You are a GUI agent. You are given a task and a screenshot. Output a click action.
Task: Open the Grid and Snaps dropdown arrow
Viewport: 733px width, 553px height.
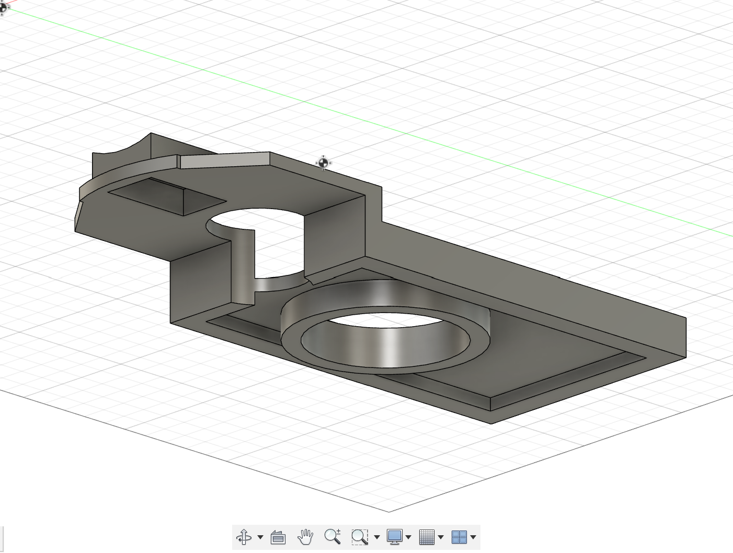tap(441, 537)
